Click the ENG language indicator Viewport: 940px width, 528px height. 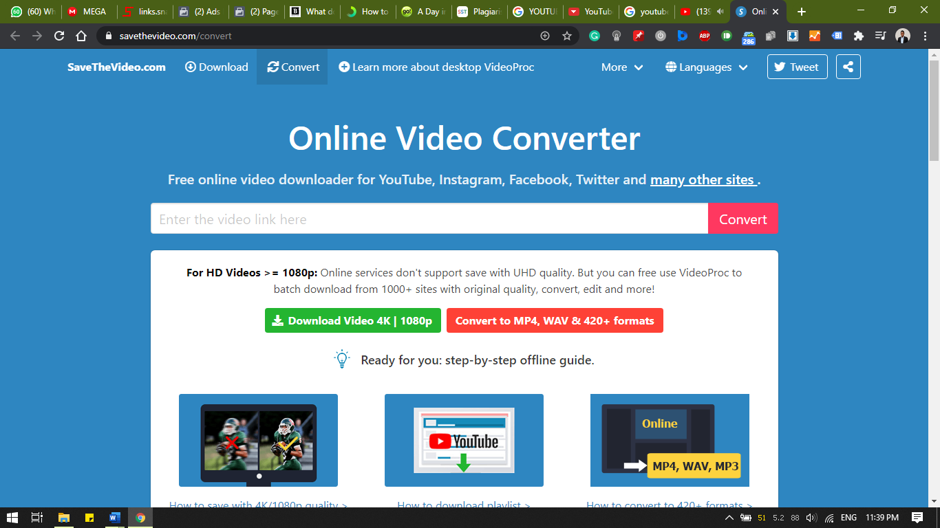[848, 518]
